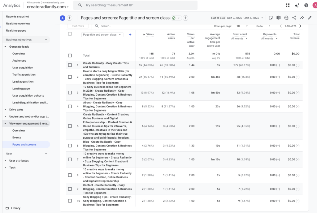Open the Rows per page dropdown
Image resolution: width=317 pixels, height=213 pixels.
(x=242, y=26)
